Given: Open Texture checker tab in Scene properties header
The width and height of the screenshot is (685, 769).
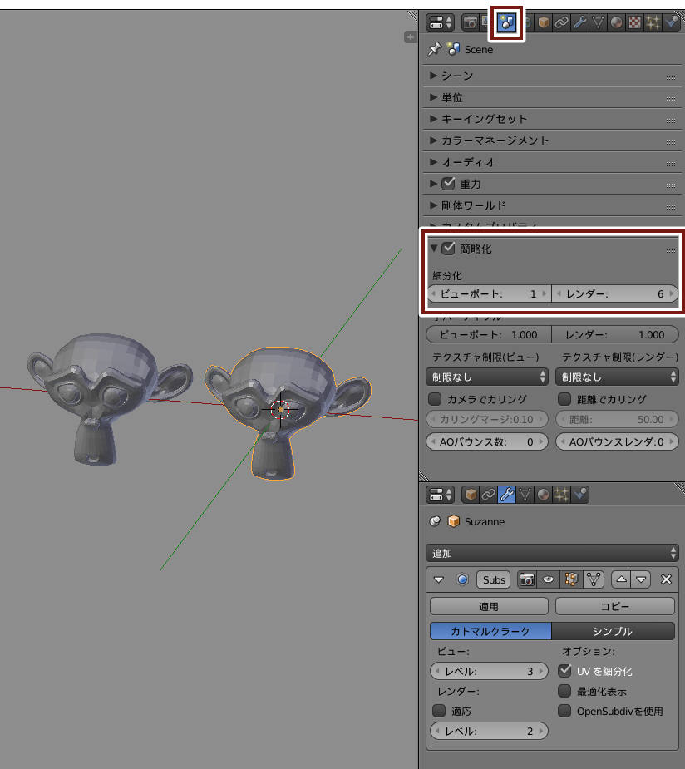Looking at the screenshot, I should pos(634,22).
